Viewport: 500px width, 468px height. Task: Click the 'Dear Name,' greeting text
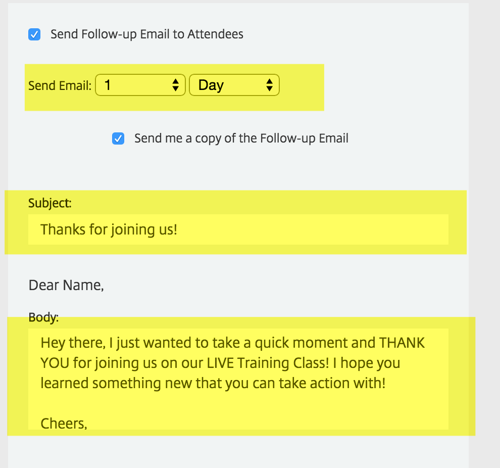click(66, 286)
